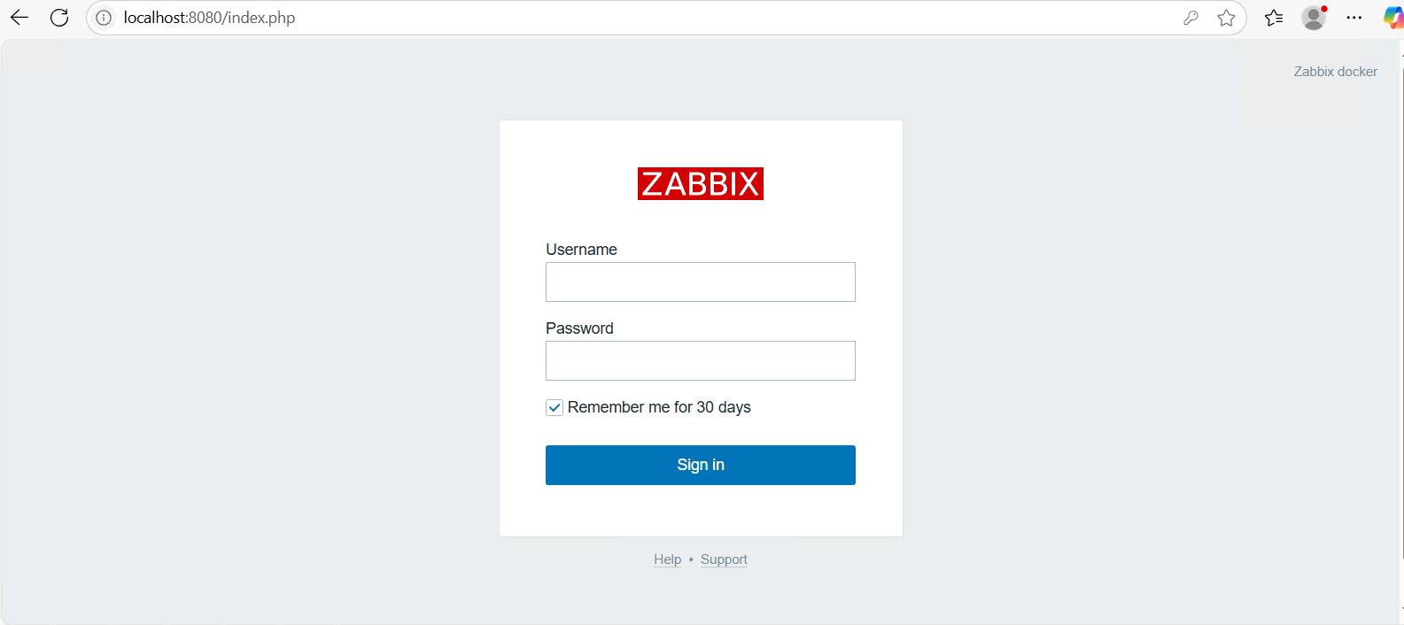The height and width of the screenshot is (625, 1404).
Task: Click the ZABBIX logo
Action: [x=700, y=184]
